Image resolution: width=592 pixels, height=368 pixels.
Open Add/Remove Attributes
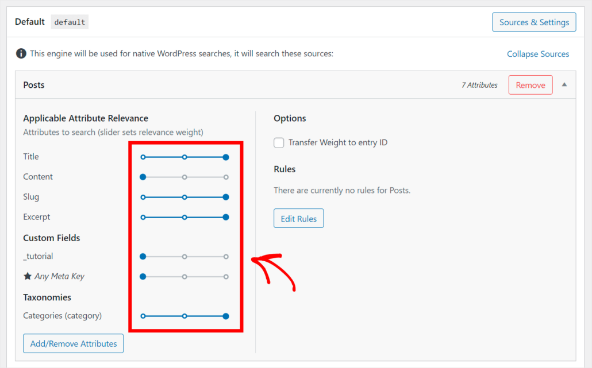73,343
